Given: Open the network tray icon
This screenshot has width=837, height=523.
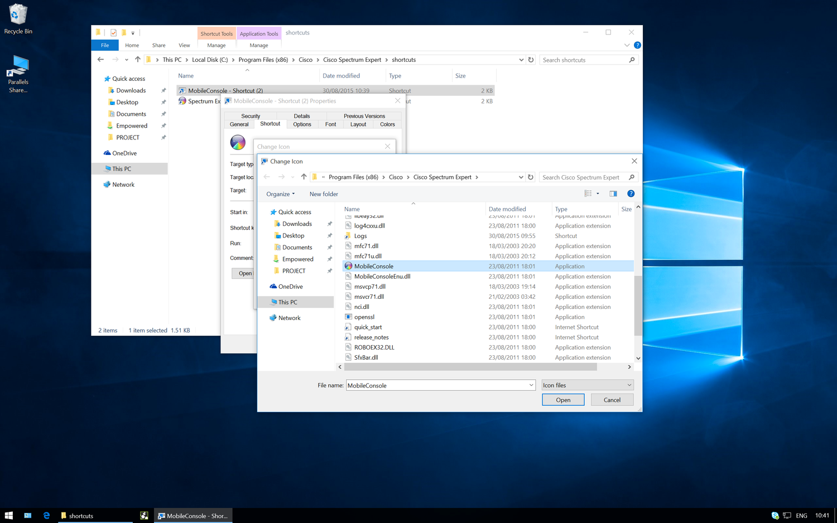Looking at the screenshot, I should (x=787, y=516).
